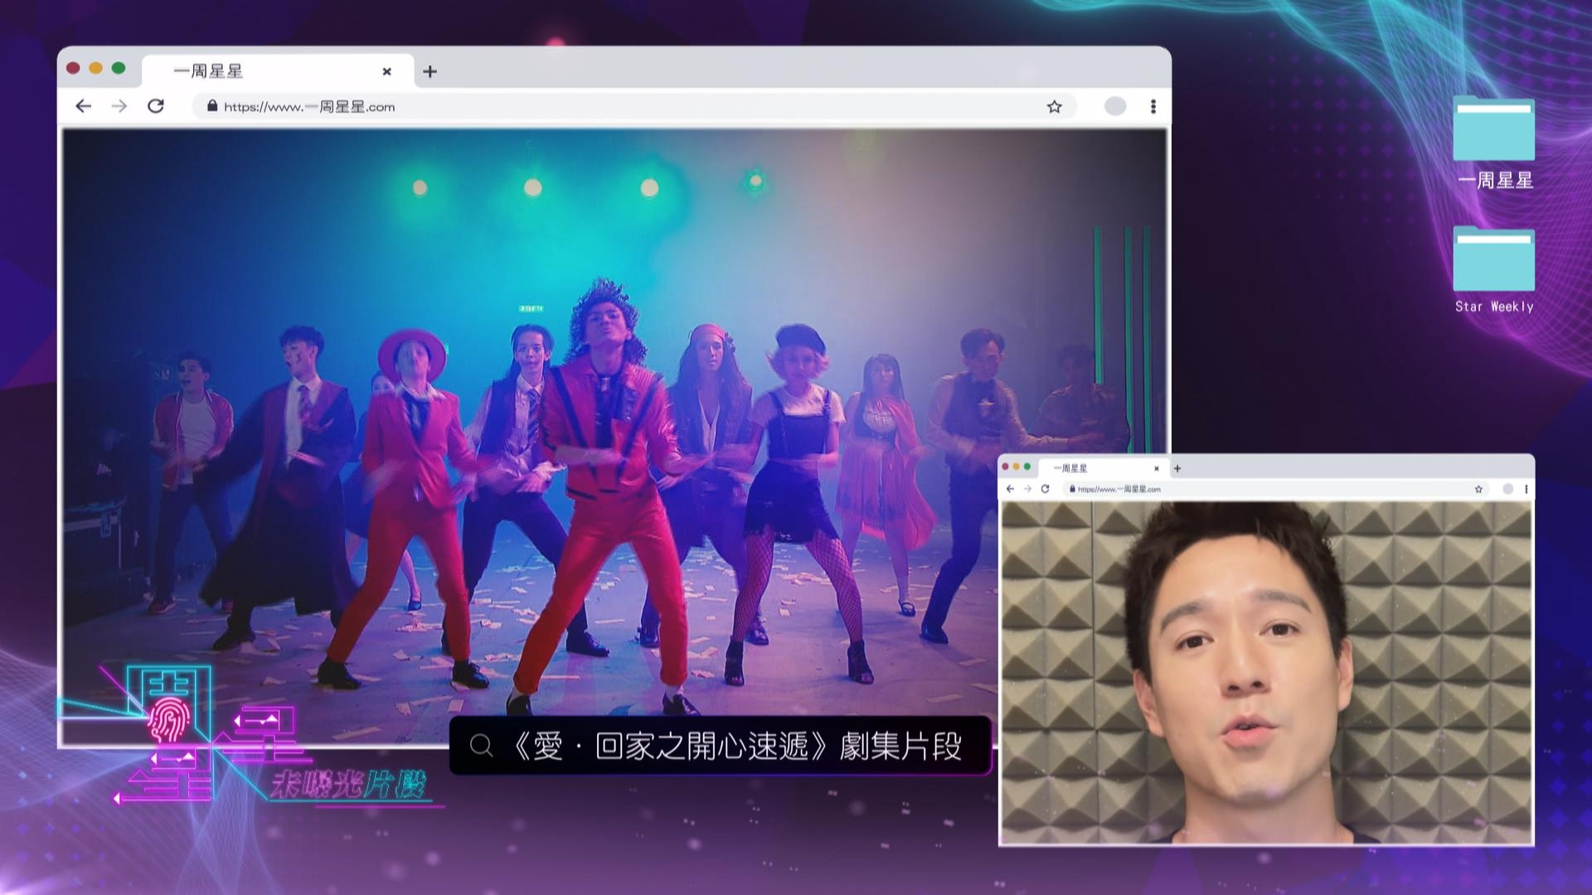The image size is (1592, 895).
Task: Click the search magnifier beside 愛·回家之開心速遞 caption
Action: pos(481,746)
